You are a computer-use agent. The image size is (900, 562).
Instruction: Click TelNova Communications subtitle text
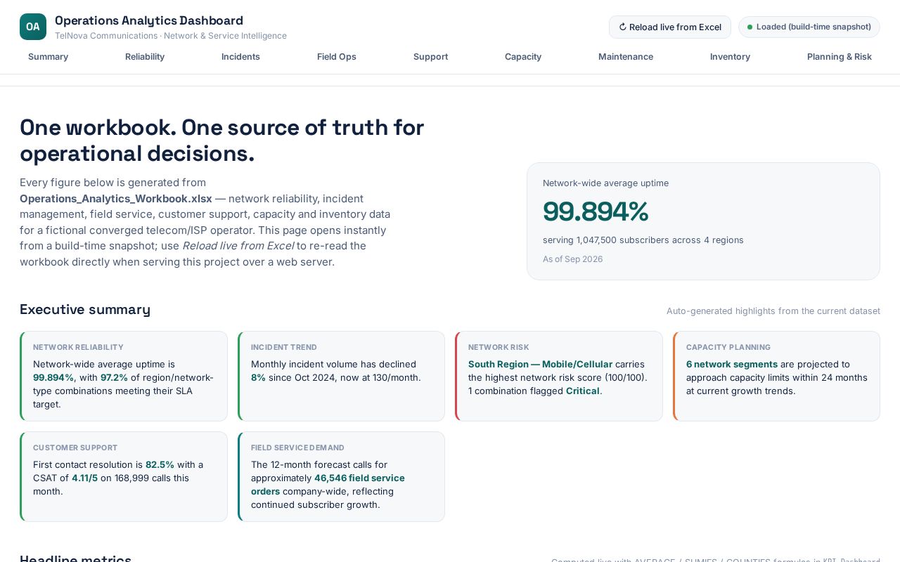(171, 36)
